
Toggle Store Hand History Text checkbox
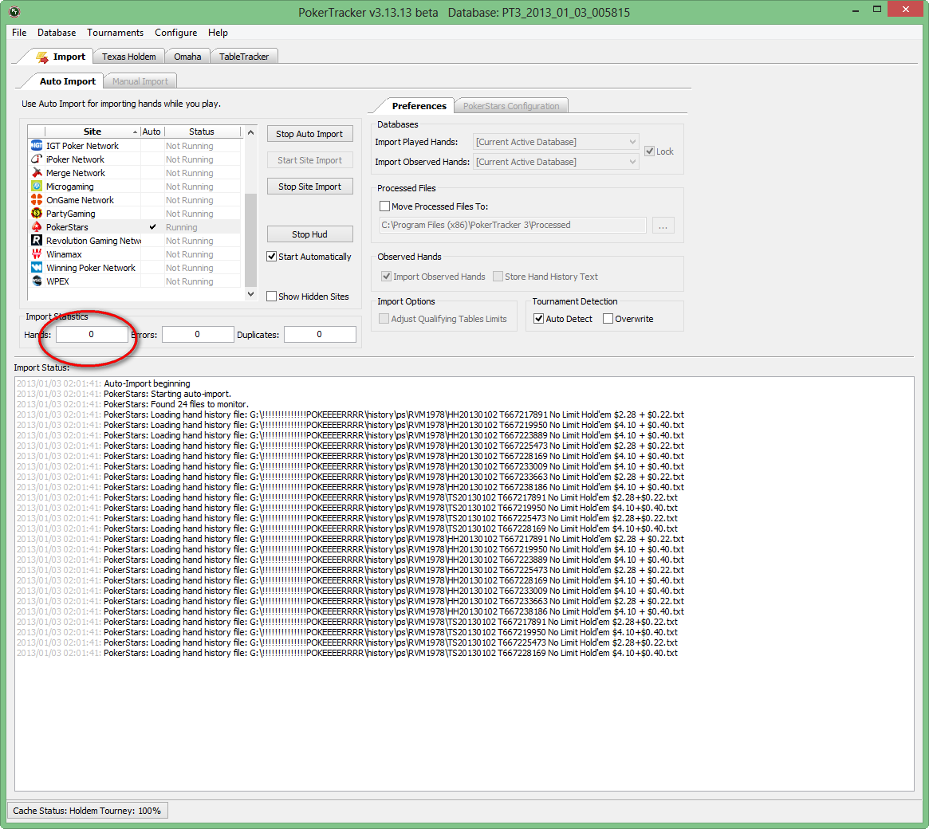click(498, 277)
